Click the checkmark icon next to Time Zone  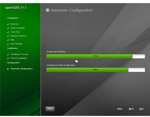8,32
